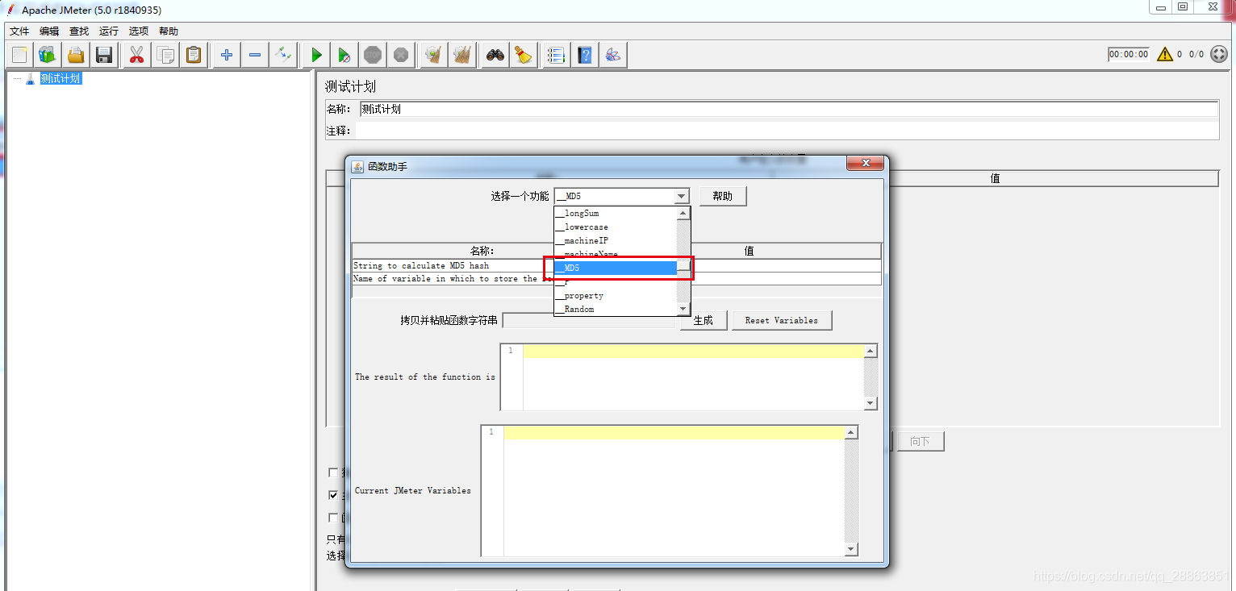The width and height of the screenshot is (1236, 591).
Task: Save the test plan with floppy icon
Action: pyautogui.click(x=104, y=55)
